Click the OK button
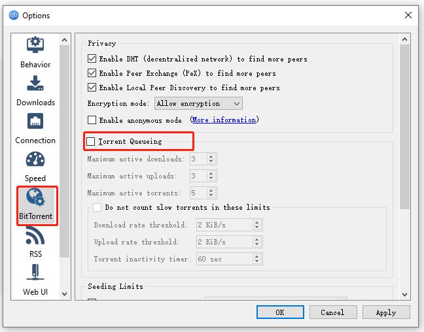The image size is (424, 332). click(x=280, y=312)
